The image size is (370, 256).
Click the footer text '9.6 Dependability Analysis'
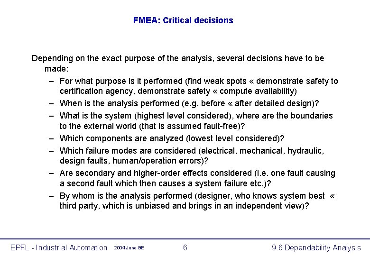click(316, 247)
